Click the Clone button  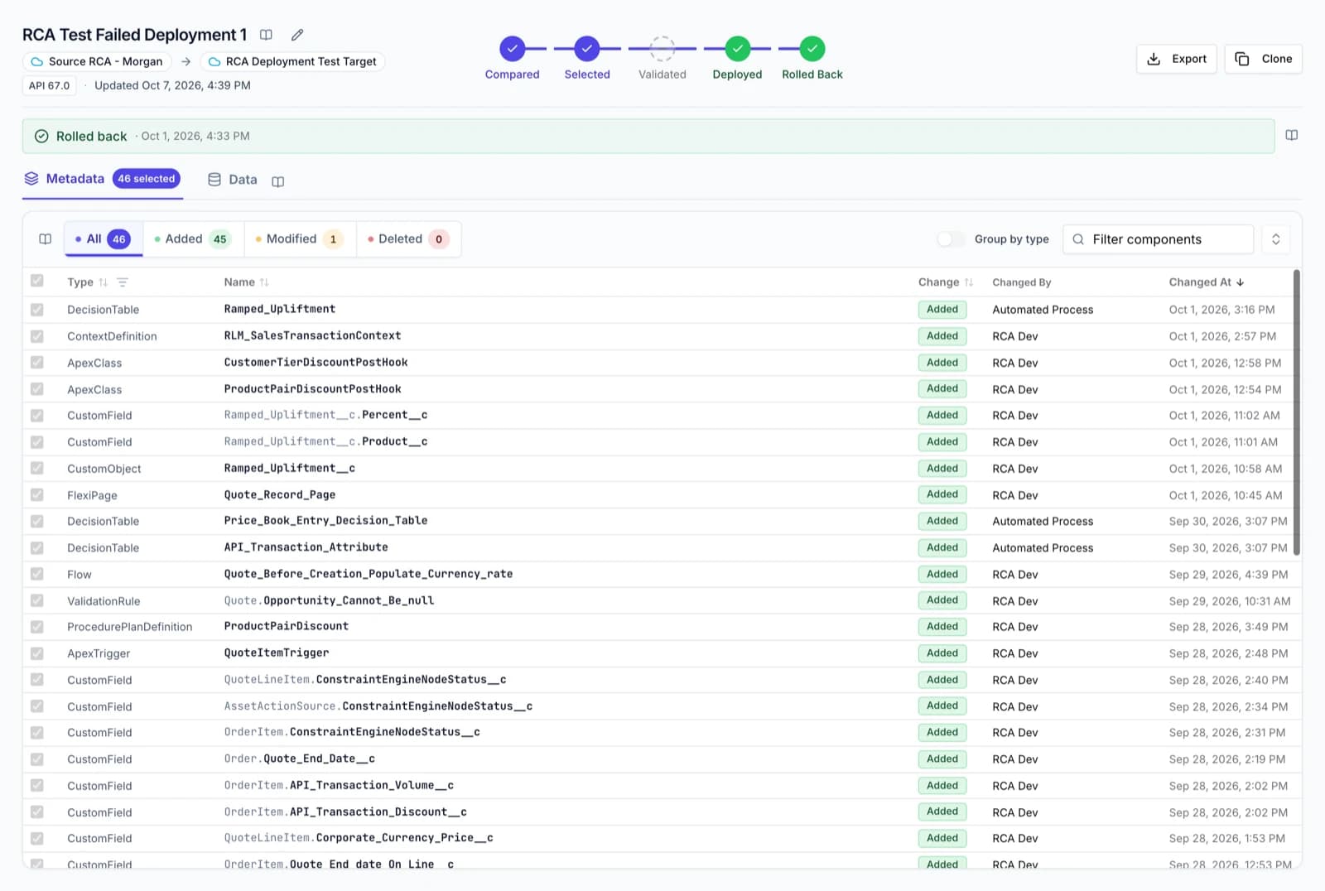click(1263, 59)
